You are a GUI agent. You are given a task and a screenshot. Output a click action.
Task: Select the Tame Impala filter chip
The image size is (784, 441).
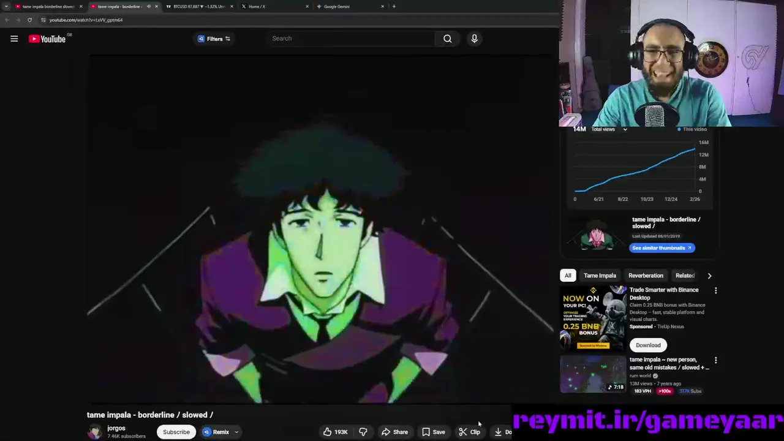[x=600, y=276]
